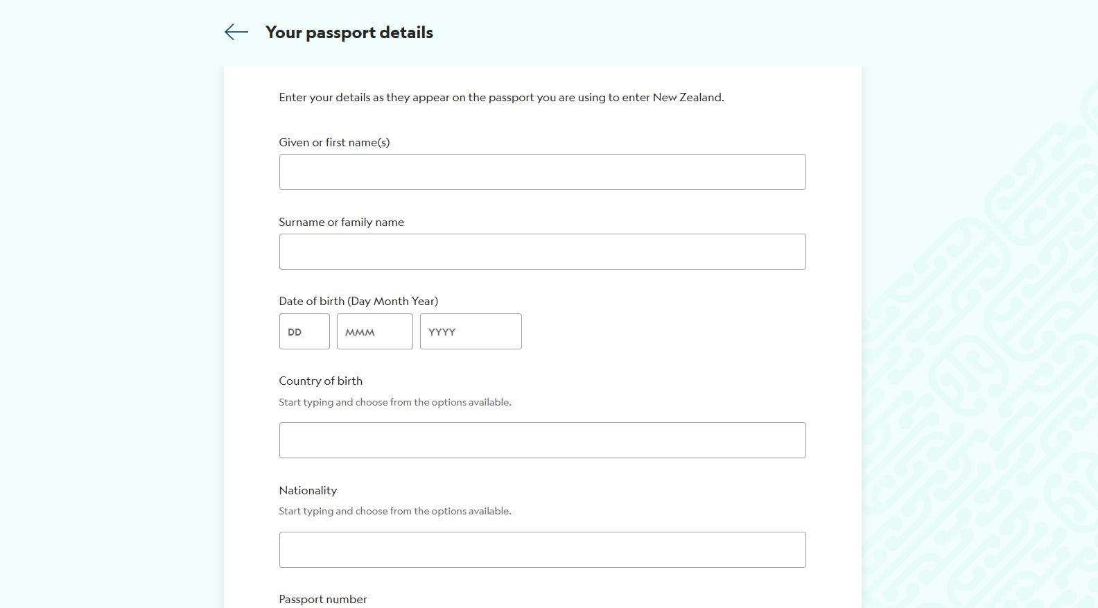This screenshot has height=608, width=1098.
Task: Click the 'Nationality' label text
Action: pyautogui.click(x=308, y=490)
